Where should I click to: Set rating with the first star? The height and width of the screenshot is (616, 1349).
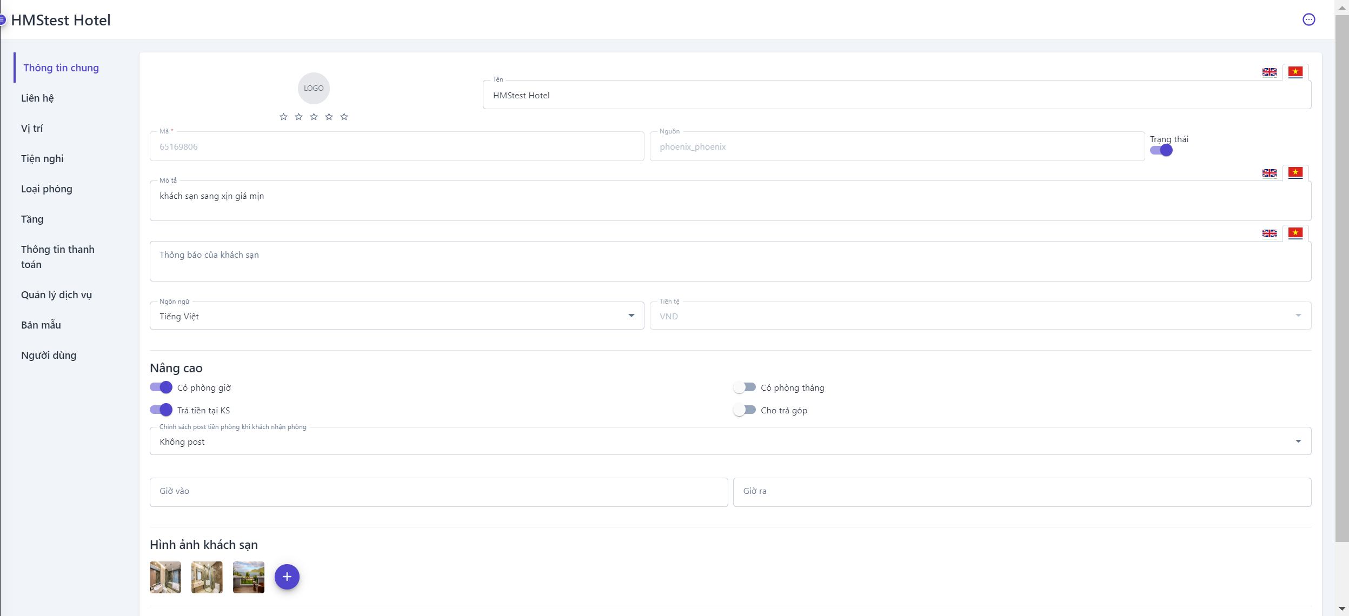[283, 117]
